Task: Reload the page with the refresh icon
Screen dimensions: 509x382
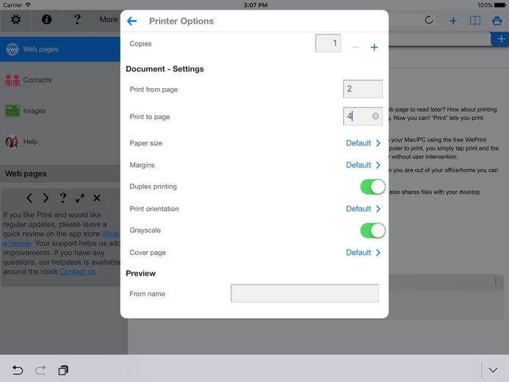Action: pos(429,20)
